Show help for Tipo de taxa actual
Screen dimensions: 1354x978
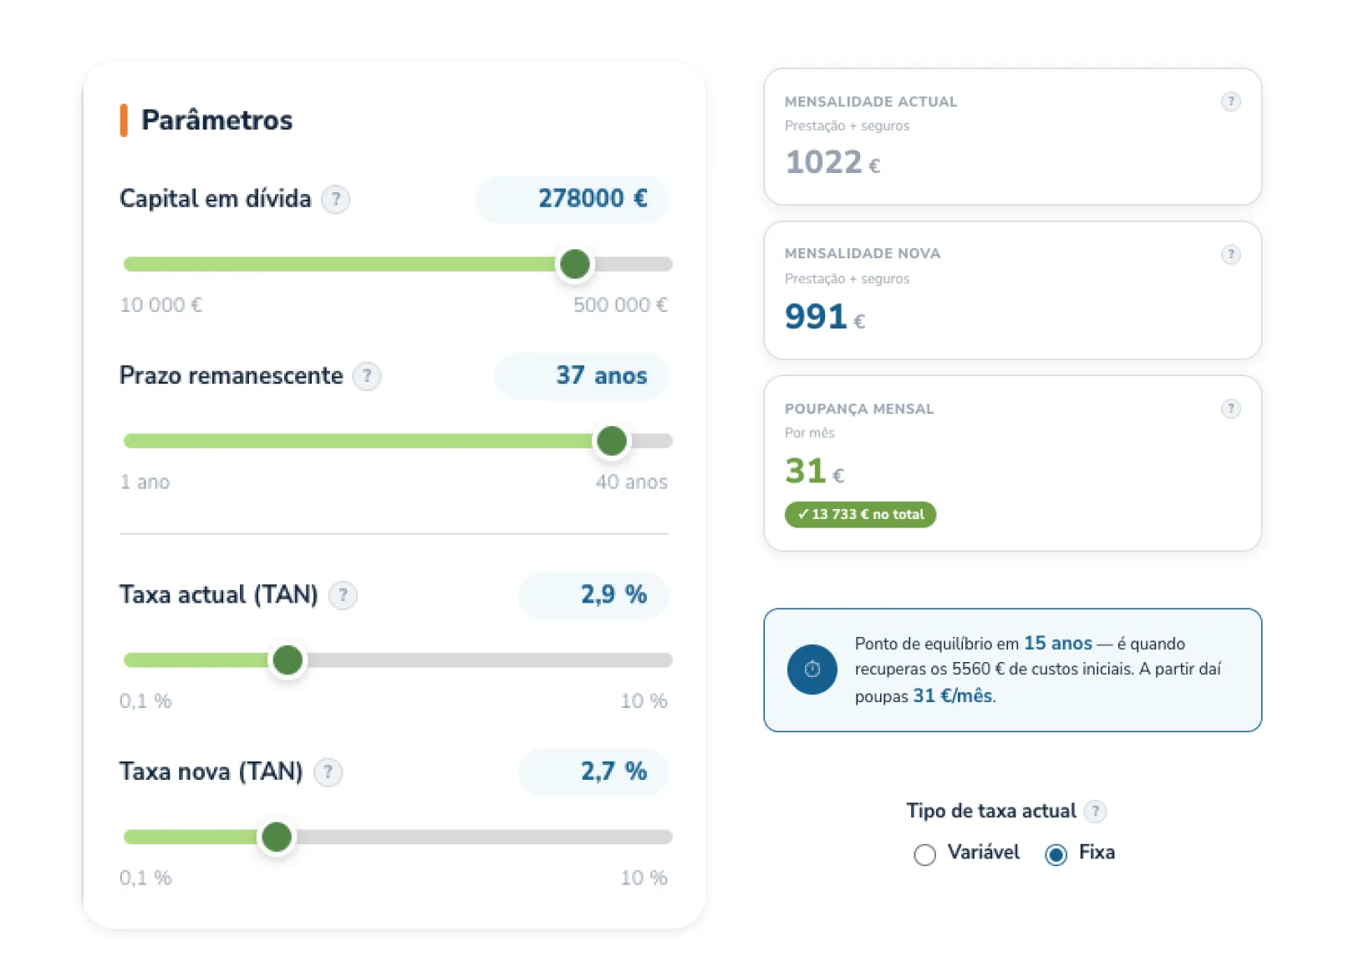[1096, 811]
